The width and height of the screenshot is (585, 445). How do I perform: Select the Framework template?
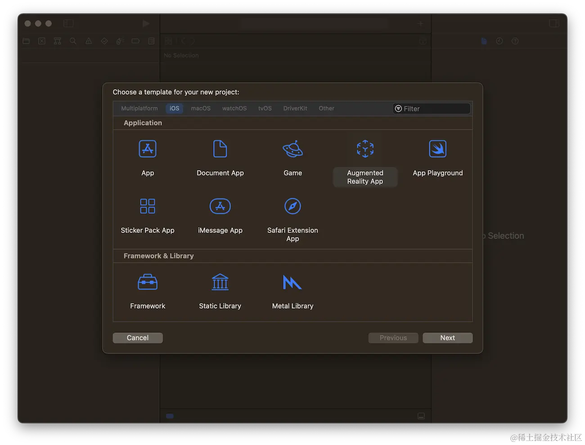tap(148, 292)
